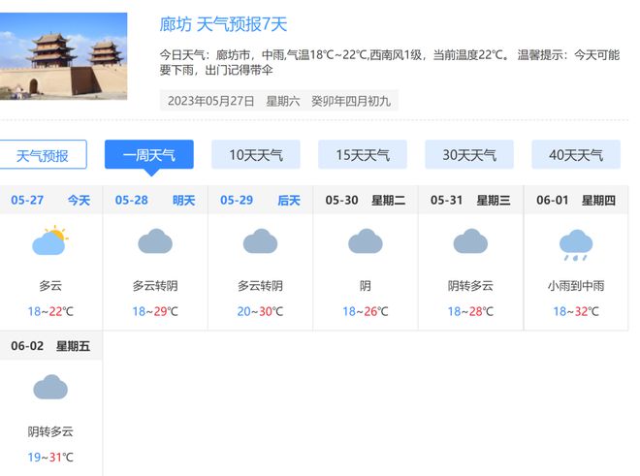
Task: Click the cloud icon for 06-02
Action: point(50,387)
